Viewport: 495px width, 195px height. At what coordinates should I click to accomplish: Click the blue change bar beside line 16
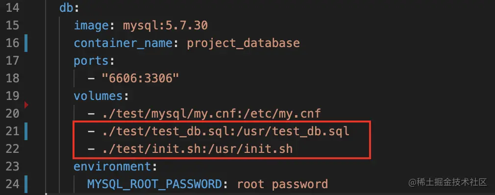pyautogui.click(x=26, y=43)
